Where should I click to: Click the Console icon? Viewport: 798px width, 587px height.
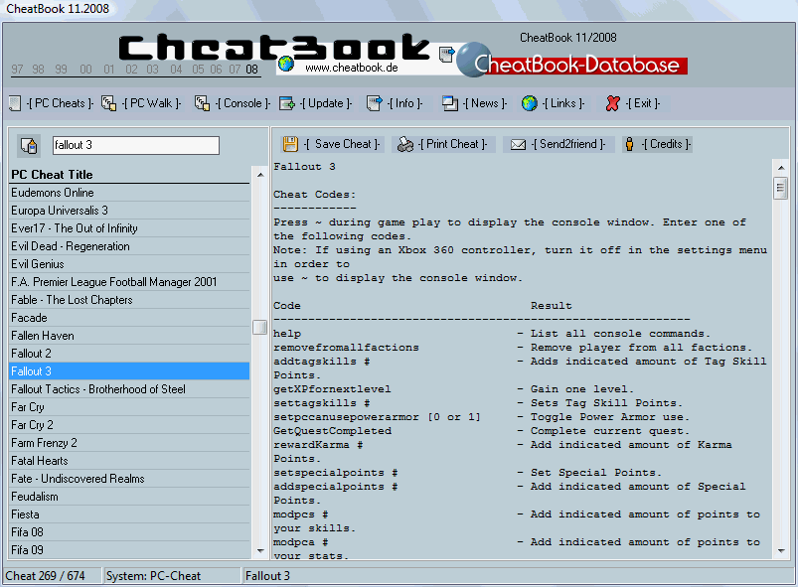[202, 103]
